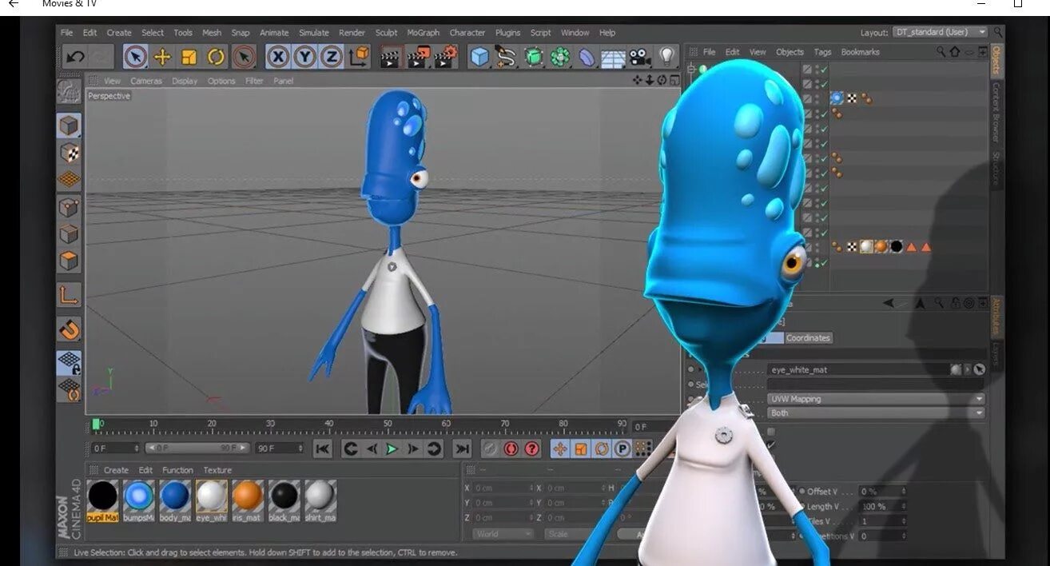Click the Undo arrow in the toolbar

(x=75, y=57)
